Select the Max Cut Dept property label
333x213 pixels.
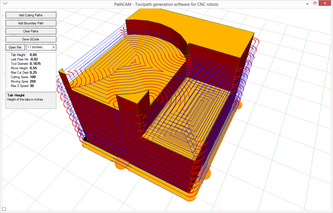19,73
